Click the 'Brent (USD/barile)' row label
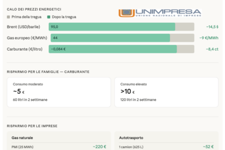225x150 pixels. point(24,27)
